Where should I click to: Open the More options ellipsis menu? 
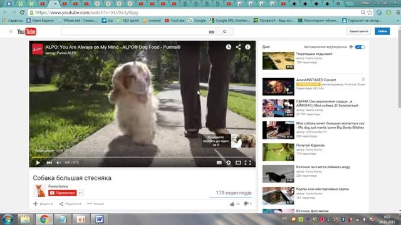(96, 204)
